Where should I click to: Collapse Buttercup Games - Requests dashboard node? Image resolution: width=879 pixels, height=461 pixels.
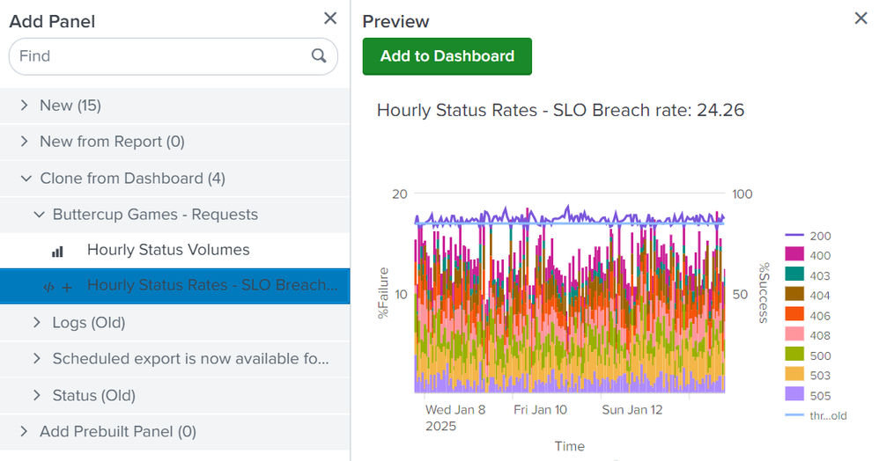(37, 215)
